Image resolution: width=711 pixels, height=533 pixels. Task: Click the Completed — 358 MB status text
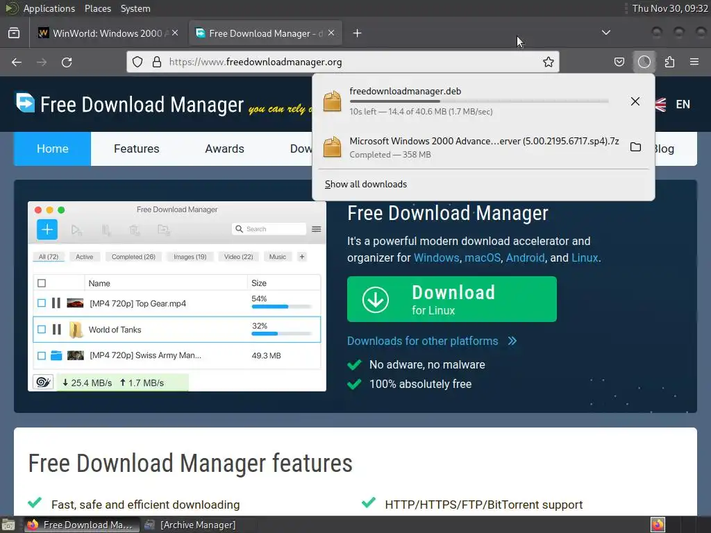click(390, 155)
